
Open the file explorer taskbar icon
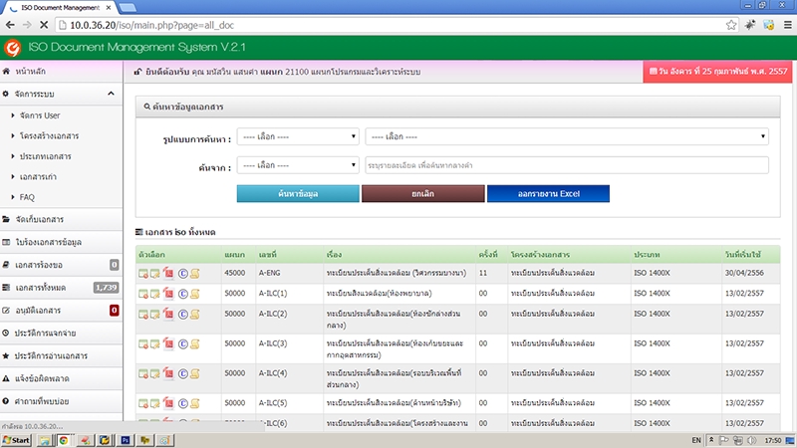click(44, 440)
